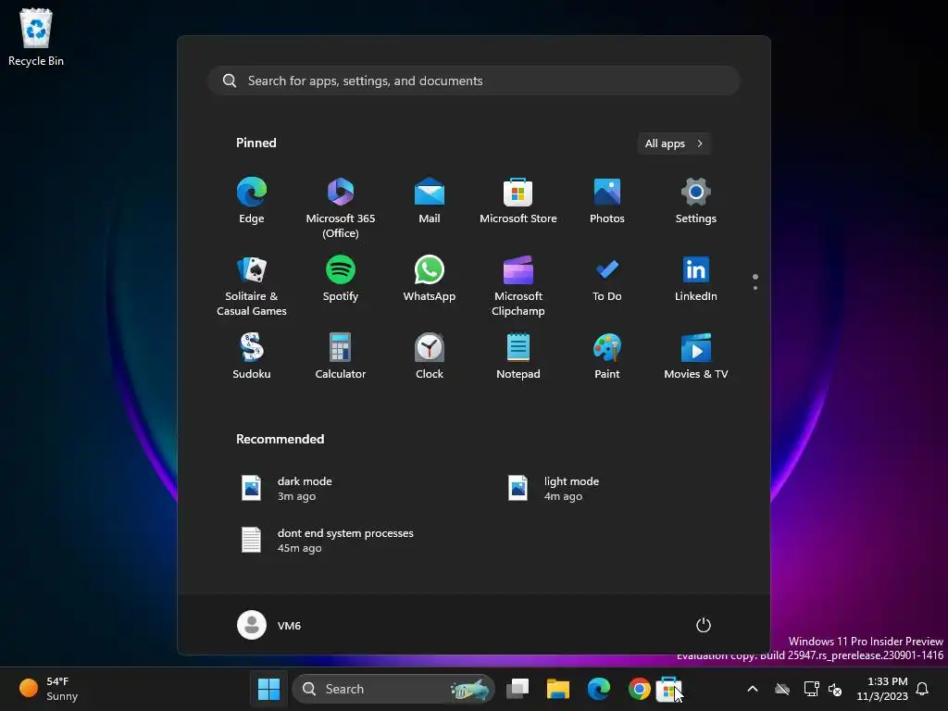The image size is (948, 711).
Task: Open the Clock app
Action: [430, 356]
